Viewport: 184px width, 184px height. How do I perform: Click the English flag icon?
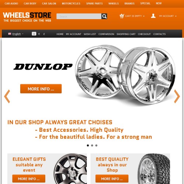(x=10, y=34)
